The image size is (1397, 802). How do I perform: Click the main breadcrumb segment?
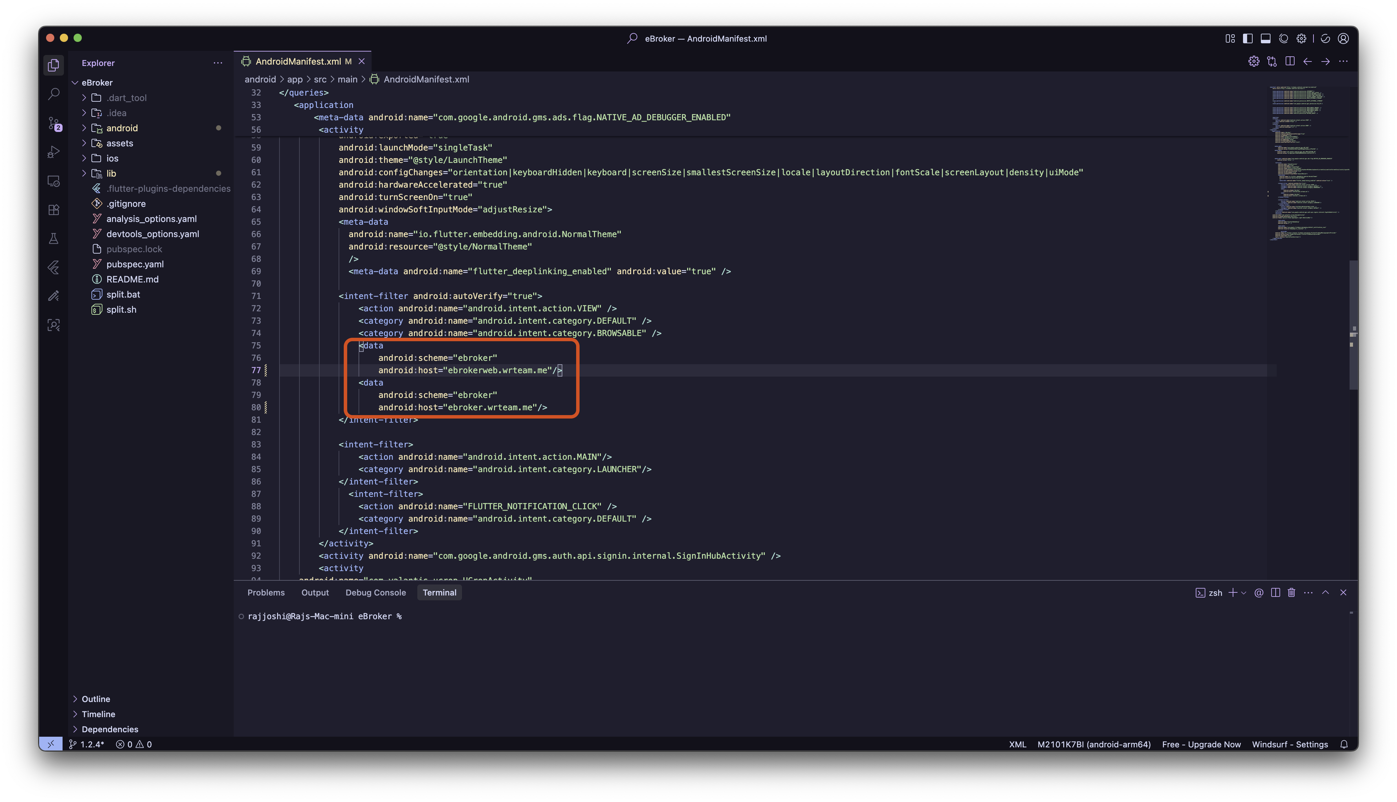pyautogui.click(x=347, y=79)
